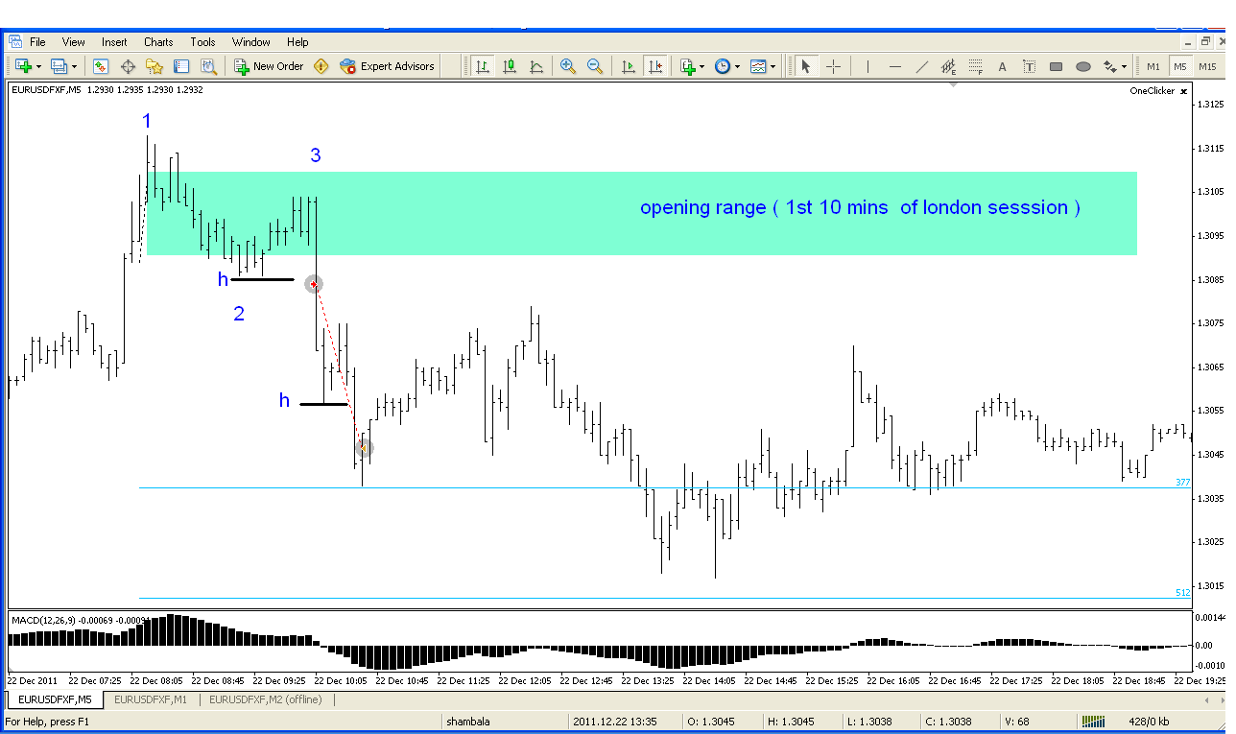Select the Text Label 'T' tool

click(x=1030, y=66)
